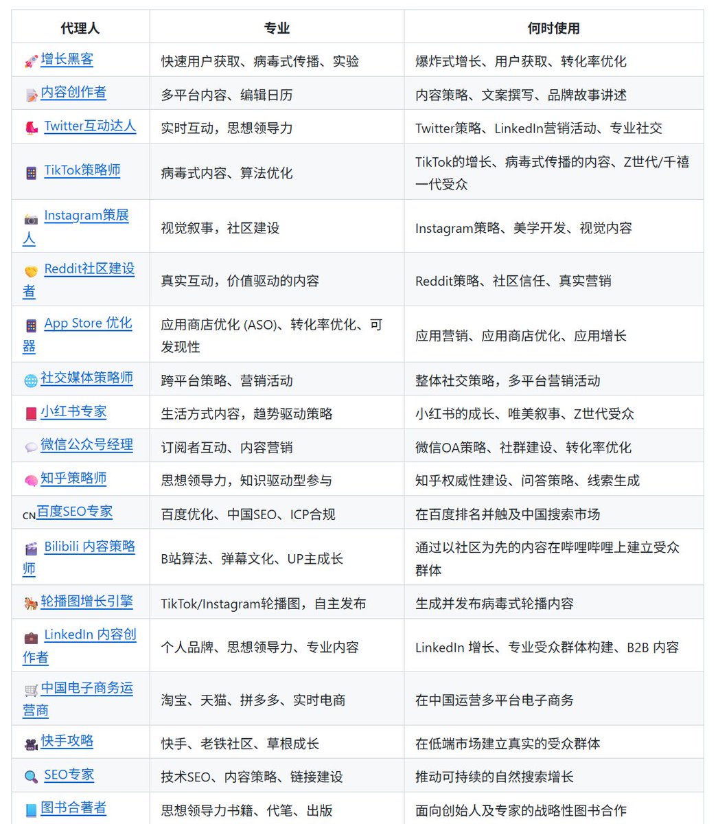Click the globe icon beside 社交媒体策略师
This screenshot has width=718, height=824.
point(31,380)
